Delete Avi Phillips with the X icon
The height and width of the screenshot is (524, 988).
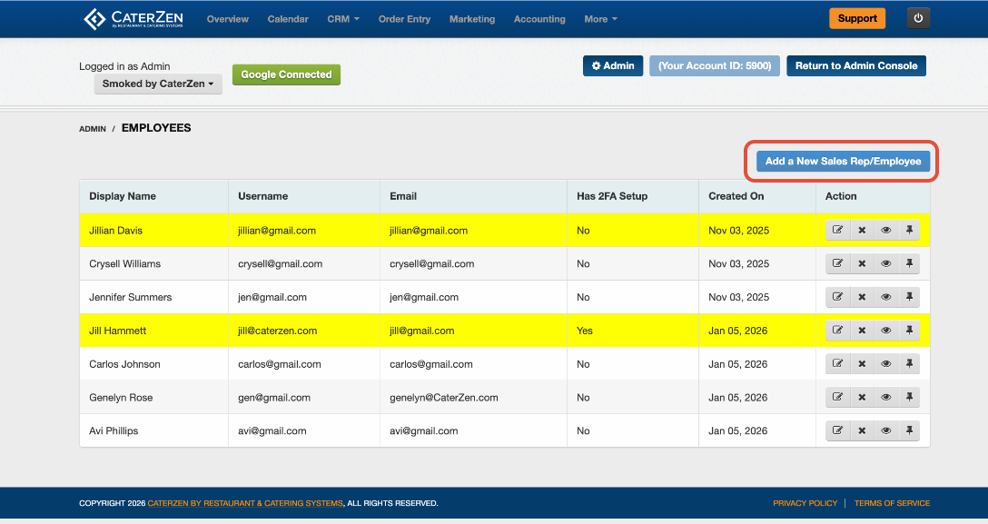point(862,430)
